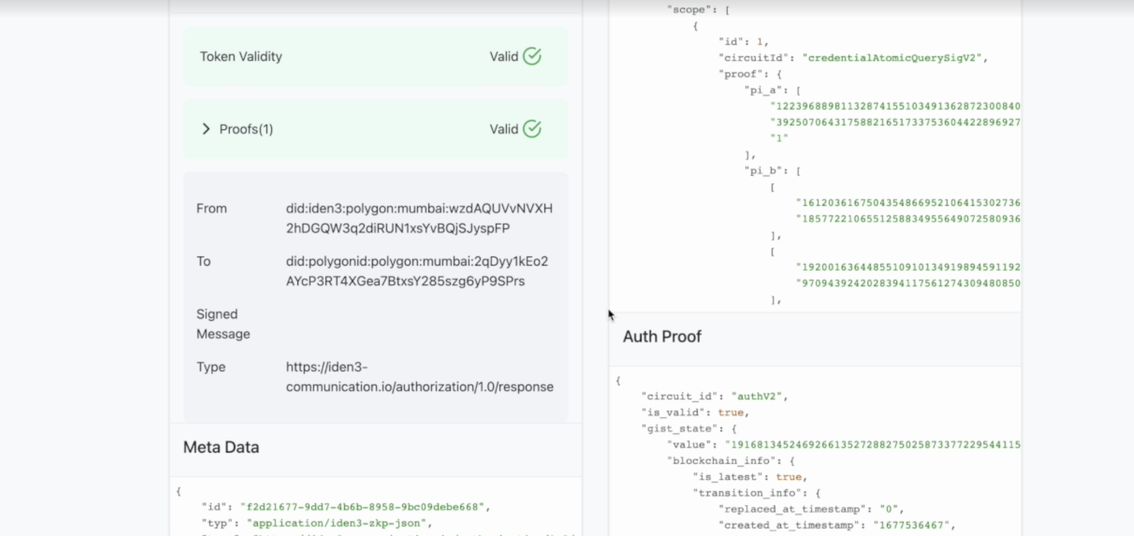Click the authV2 circuit_id value
Viewport: 1134px width, 536px height.
pos(756,397)
